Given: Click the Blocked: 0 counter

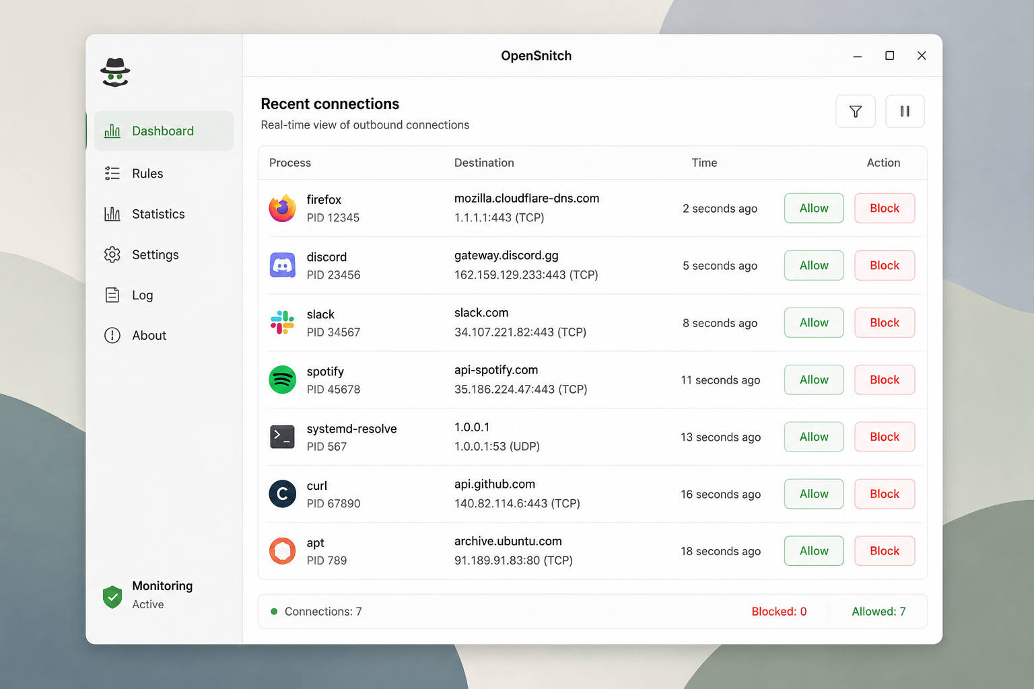Looking at the screenshot, I should click(779, 612).
